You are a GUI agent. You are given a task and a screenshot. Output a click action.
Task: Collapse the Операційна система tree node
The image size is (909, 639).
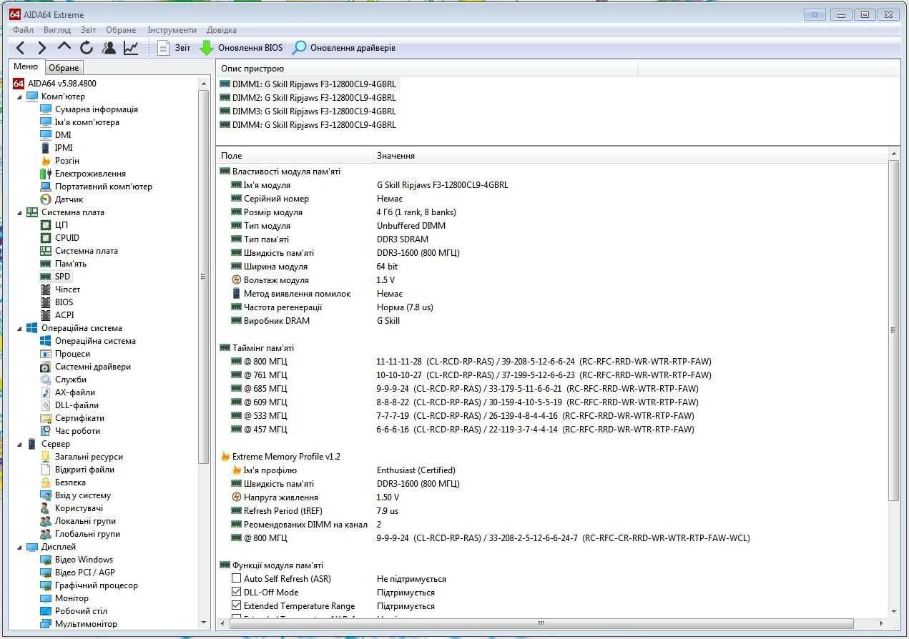(19, 328)
